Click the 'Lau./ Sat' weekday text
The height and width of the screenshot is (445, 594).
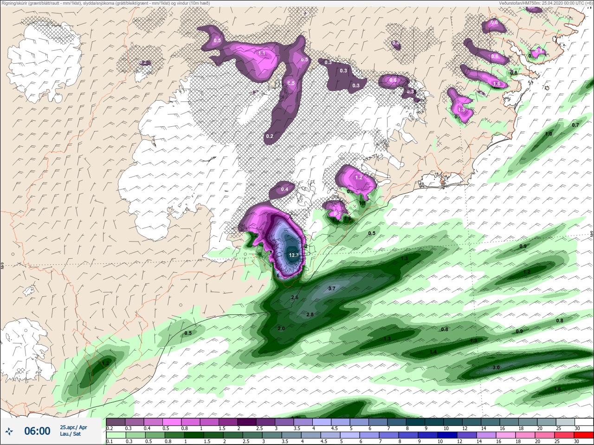[x=70, y=434]
